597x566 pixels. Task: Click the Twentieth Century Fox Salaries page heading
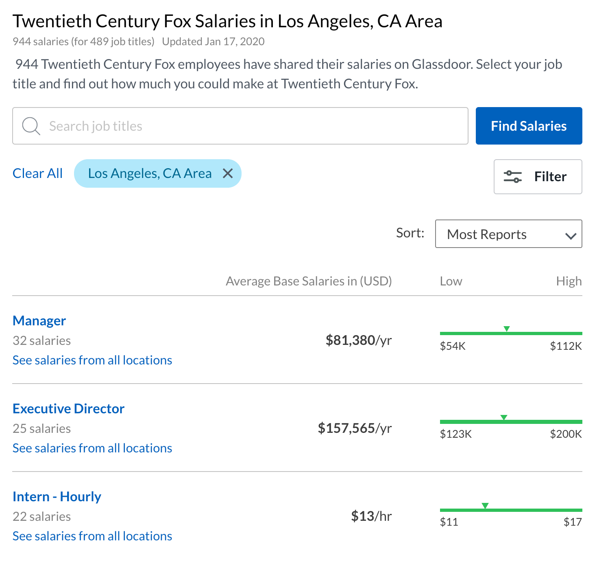(x=228, y=21)
